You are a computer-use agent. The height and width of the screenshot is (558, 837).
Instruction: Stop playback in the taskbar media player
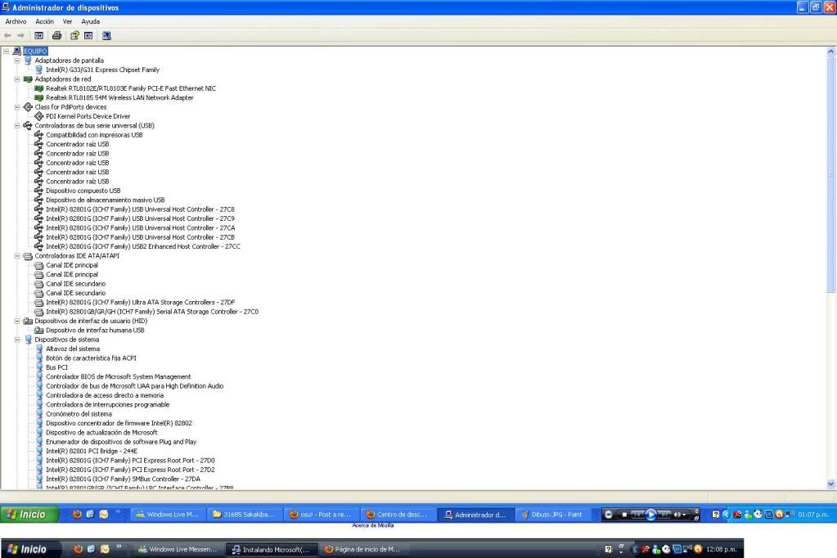[624, 515]
